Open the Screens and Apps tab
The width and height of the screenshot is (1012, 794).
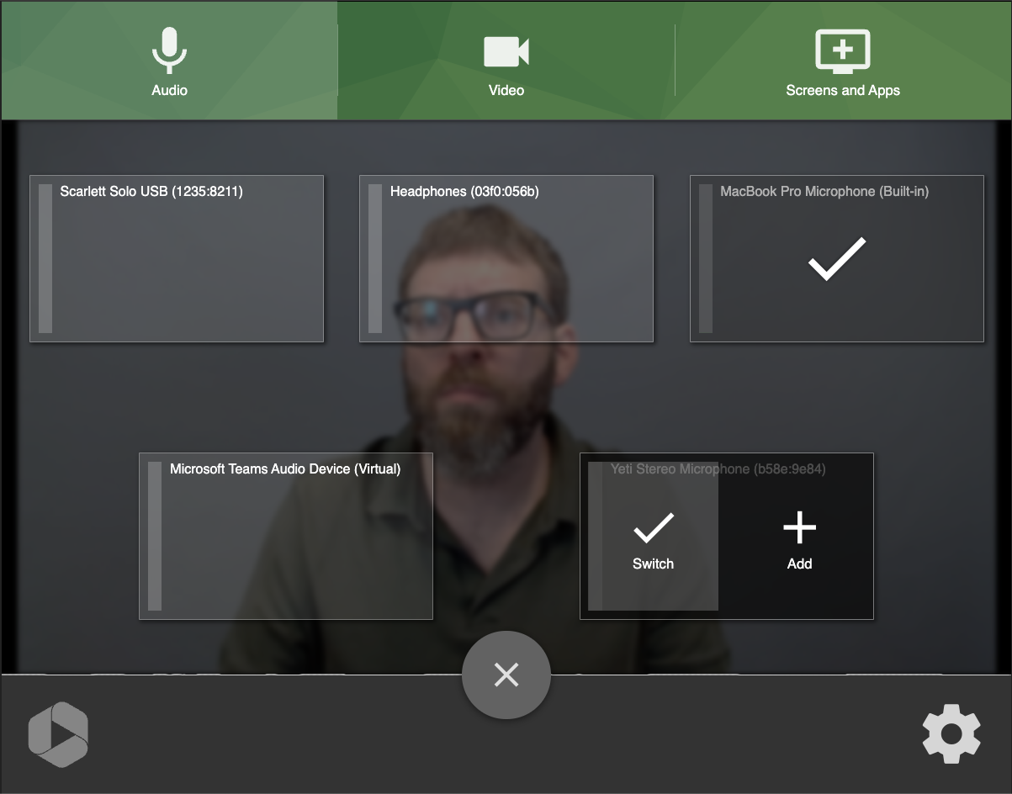click(x=843, y=61)
